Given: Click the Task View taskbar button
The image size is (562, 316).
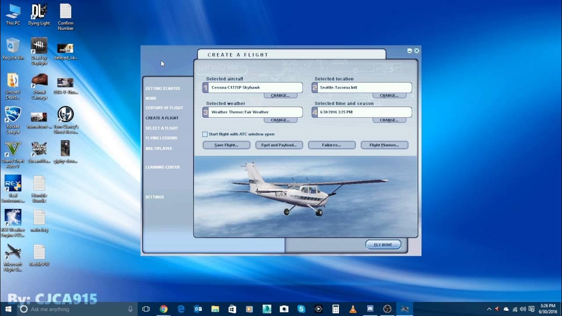Looking at the screenshot, I should pos(146,309).
